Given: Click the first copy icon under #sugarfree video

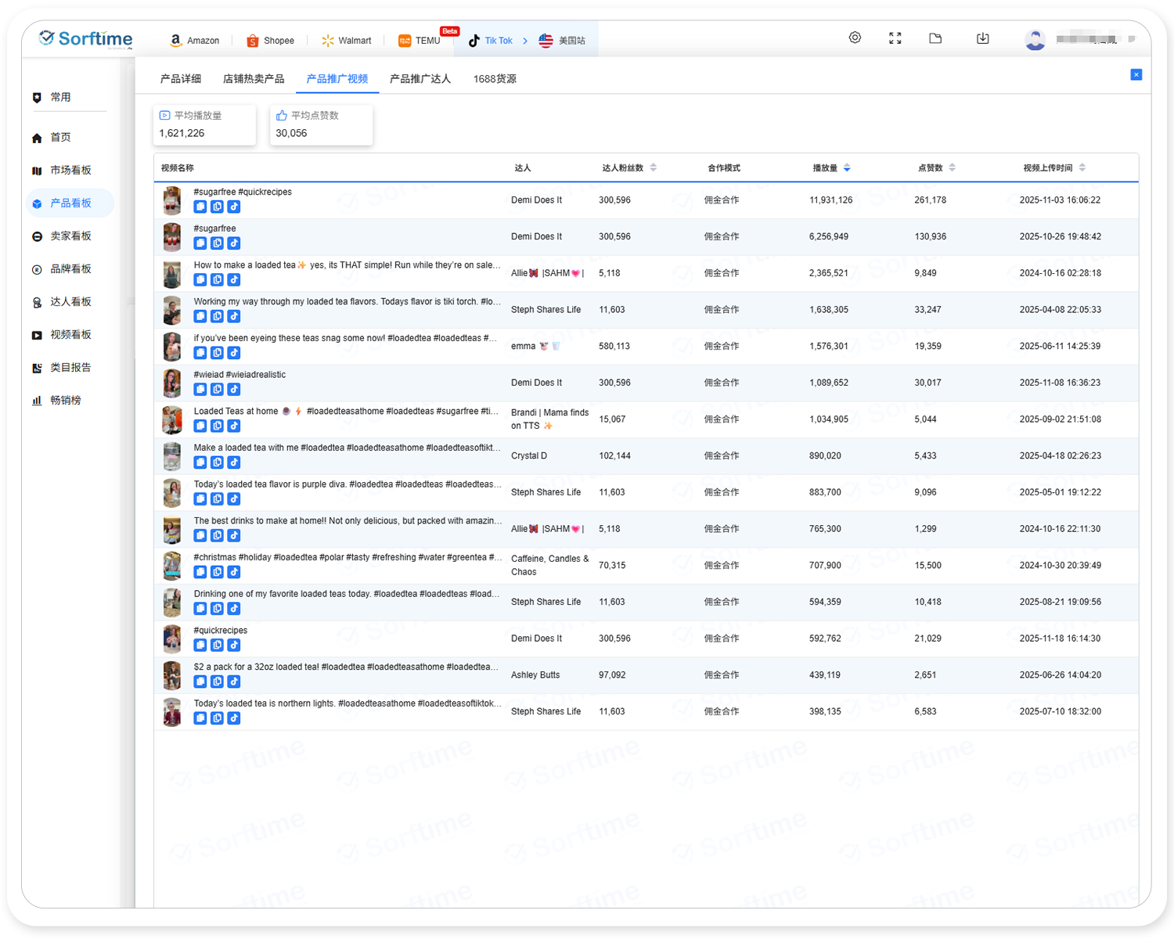Looking at the screenshot, I should (200, 243).
